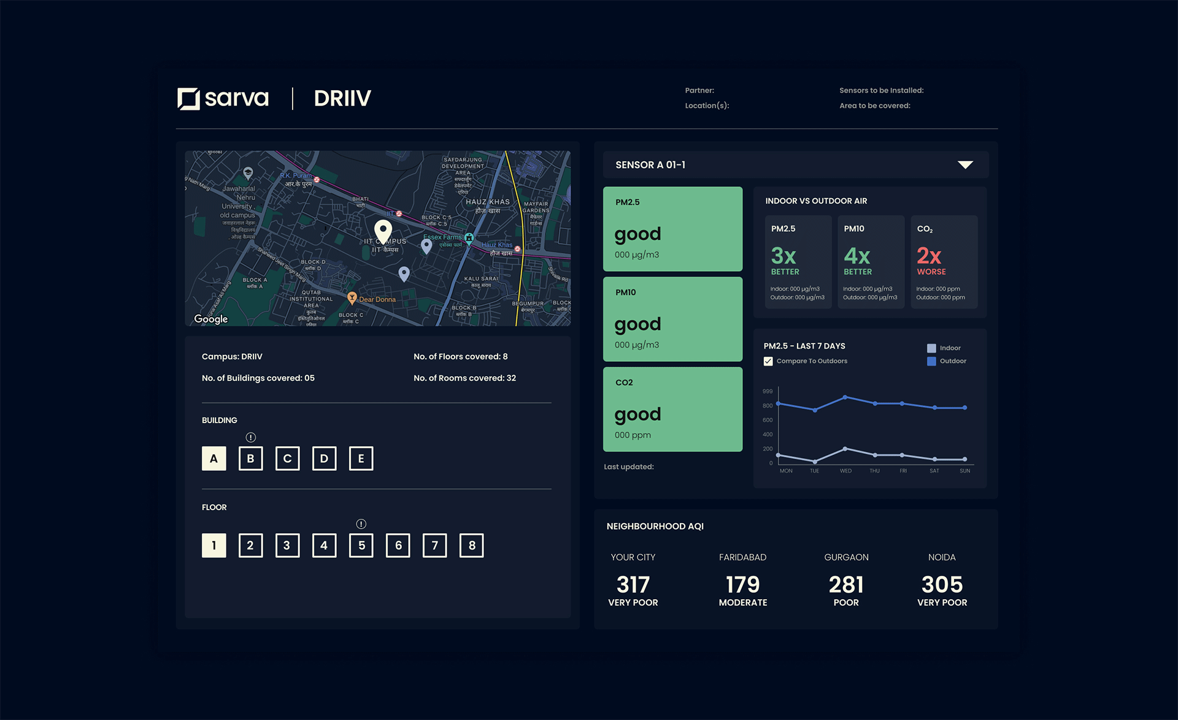Click 'No. of Rooms covered: 32'

point(464,378)
